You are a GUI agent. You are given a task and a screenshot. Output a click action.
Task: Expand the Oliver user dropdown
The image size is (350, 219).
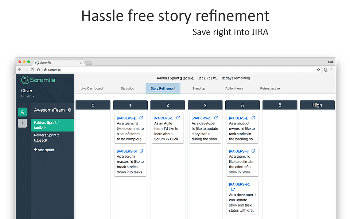[28, 96]
